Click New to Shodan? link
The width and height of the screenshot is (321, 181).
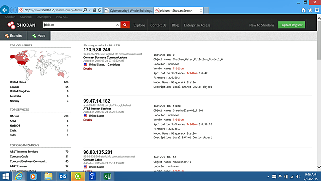(x=262, y=25)
